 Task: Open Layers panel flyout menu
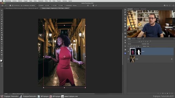click(174, 39)
